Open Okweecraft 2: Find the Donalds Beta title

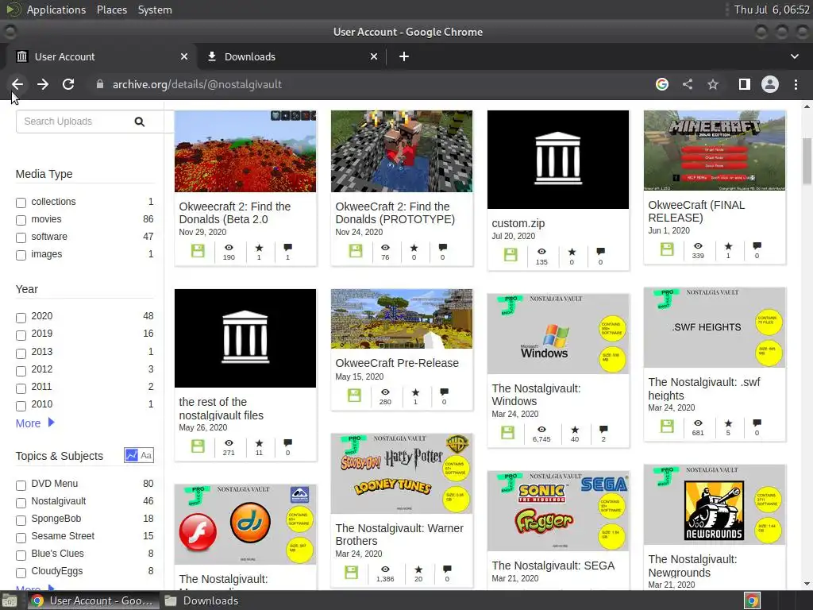coord(235,213)
